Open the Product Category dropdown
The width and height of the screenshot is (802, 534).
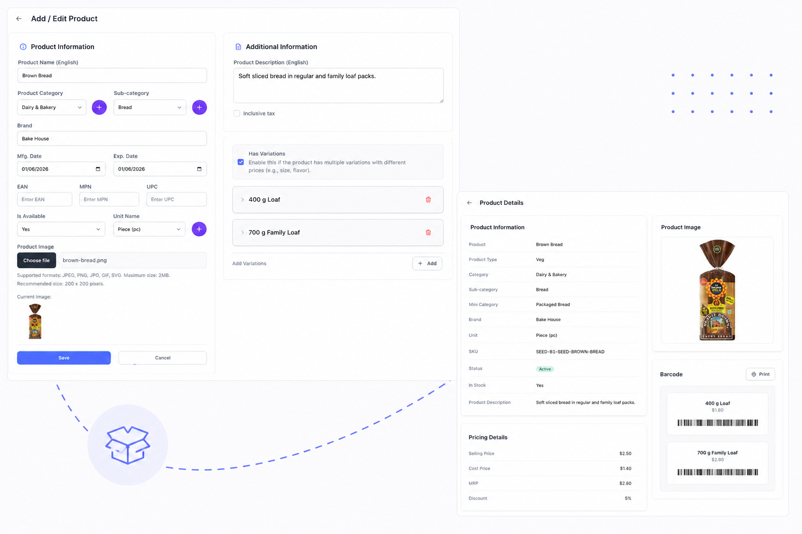pyautogui.click(x=52, y=107)
